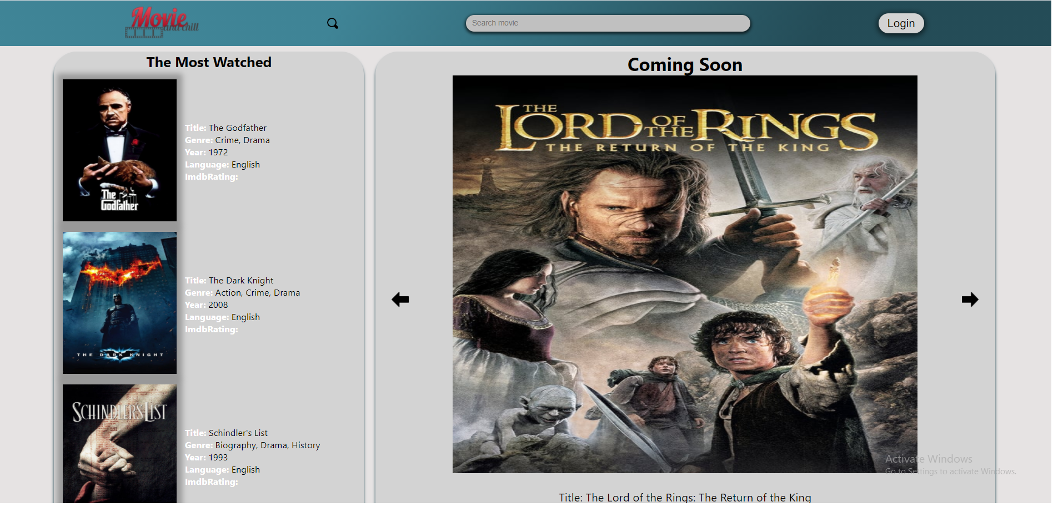The image size is (1053, 507).
Task: Select The Godfather title text
Action: click(x=237, y=128)
